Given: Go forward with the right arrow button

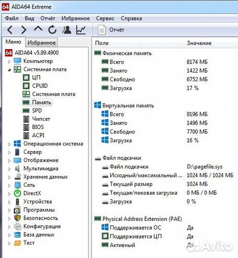Looking at the screenshot, I should point(24,30).
